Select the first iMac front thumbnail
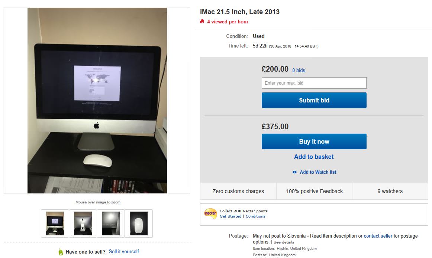 (55, 223)
